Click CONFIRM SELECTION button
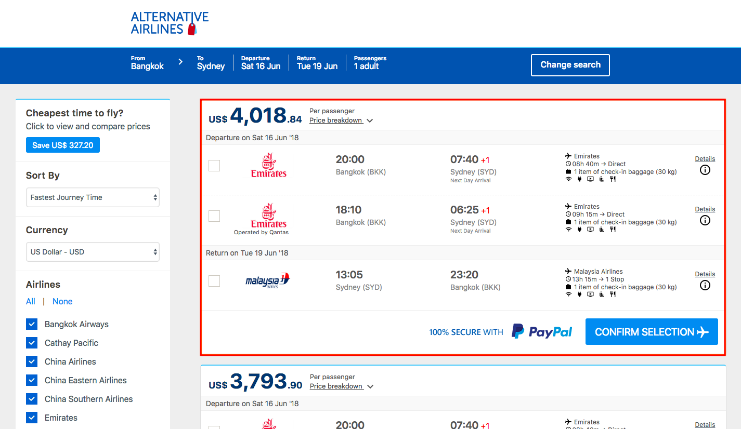This screenshot has width=741, height=429. point(652,332)
